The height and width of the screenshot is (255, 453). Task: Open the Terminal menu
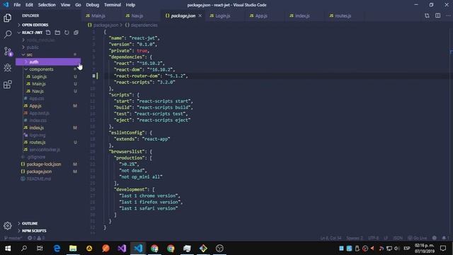click(x=113, y=5)
